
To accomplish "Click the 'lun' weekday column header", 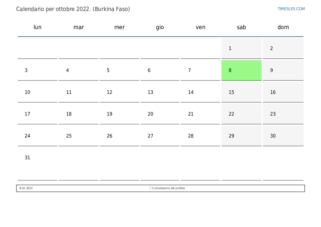I will (37, 27).
